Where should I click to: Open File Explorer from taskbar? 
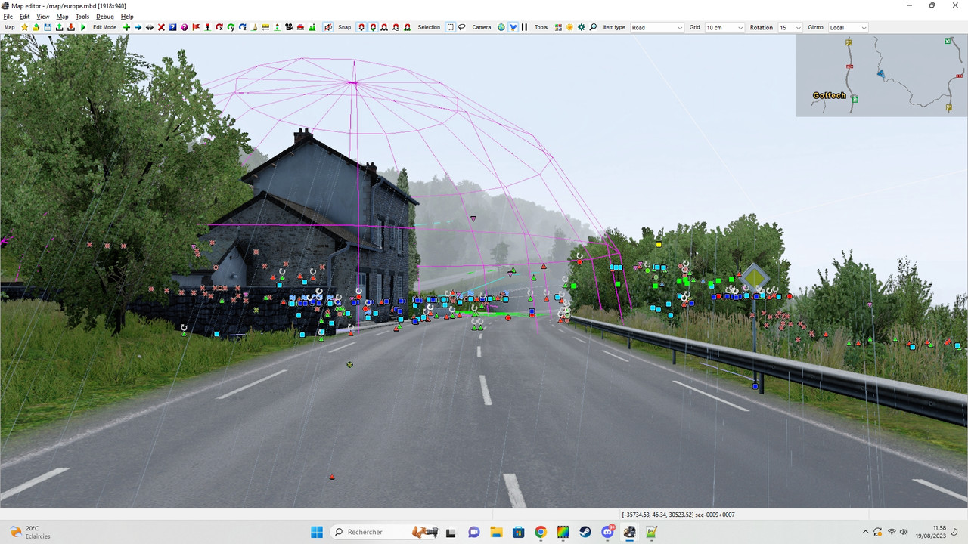tap(495, 532)
